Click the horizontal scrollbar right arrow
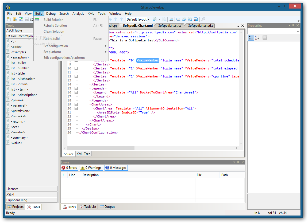This screenshot has width=308, height=223. click(237, 148)
